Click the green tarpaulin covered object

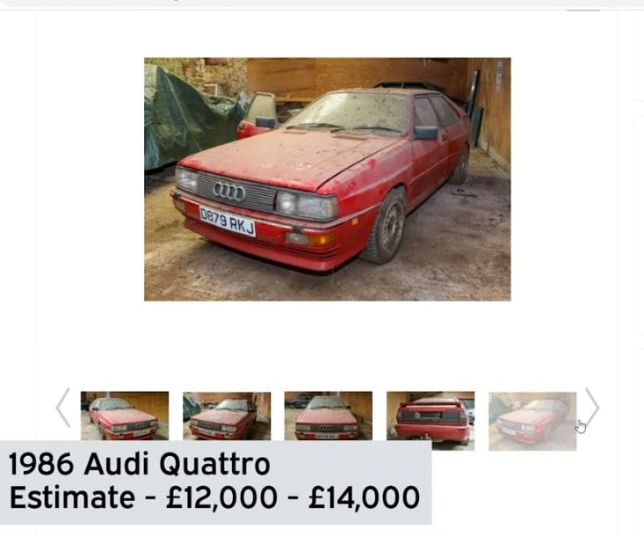click(x=189, y=117)
